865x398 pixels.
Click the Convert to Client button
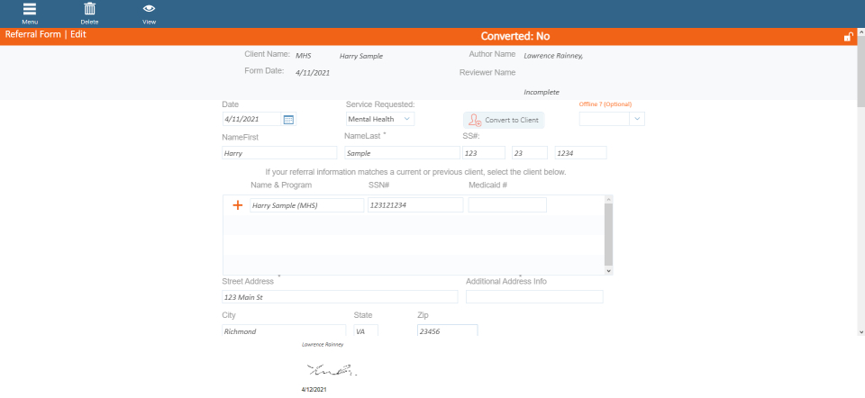[504, 120]
